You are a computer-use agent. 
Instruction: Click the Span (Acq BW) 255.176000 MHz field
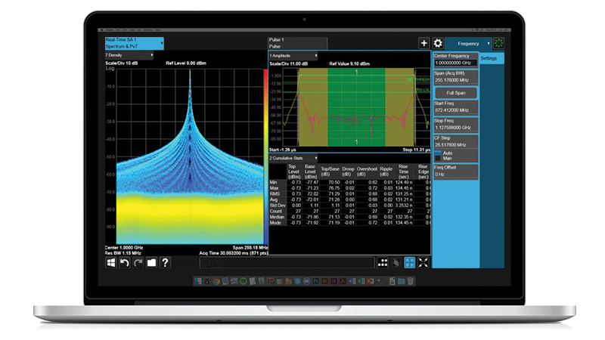coord(456,77)
